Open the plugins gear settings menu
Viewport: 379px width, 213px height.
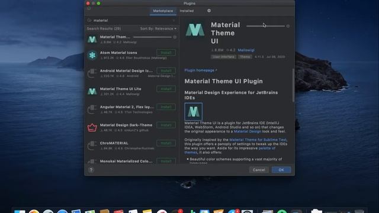[209, 11]
